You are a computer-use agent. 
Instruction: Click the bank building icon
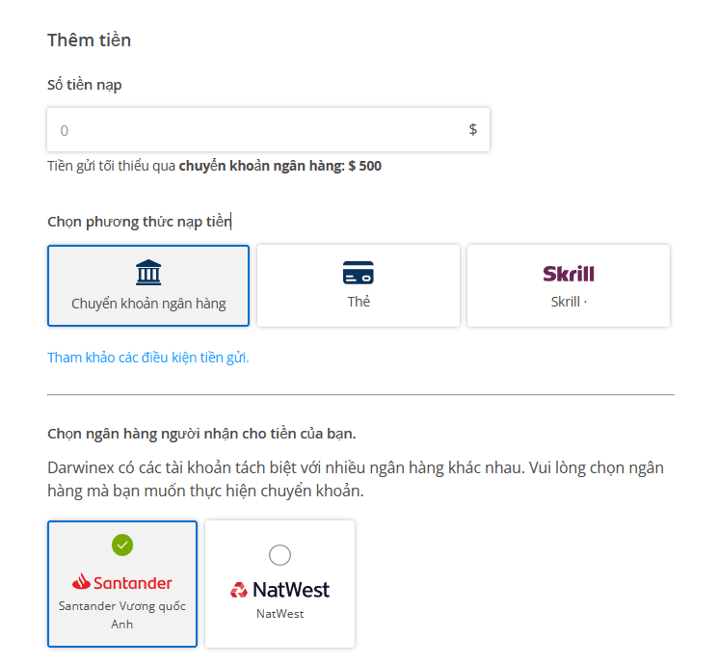(x=148, y=273)
